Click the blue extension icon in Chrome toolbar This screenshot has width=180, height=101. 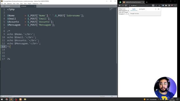click(x=163, y=6)
